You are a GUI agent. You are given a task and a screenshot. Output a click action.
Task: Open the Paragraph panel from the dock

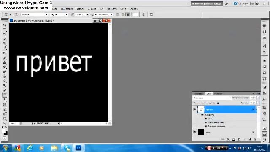click(x=265, y=52)
